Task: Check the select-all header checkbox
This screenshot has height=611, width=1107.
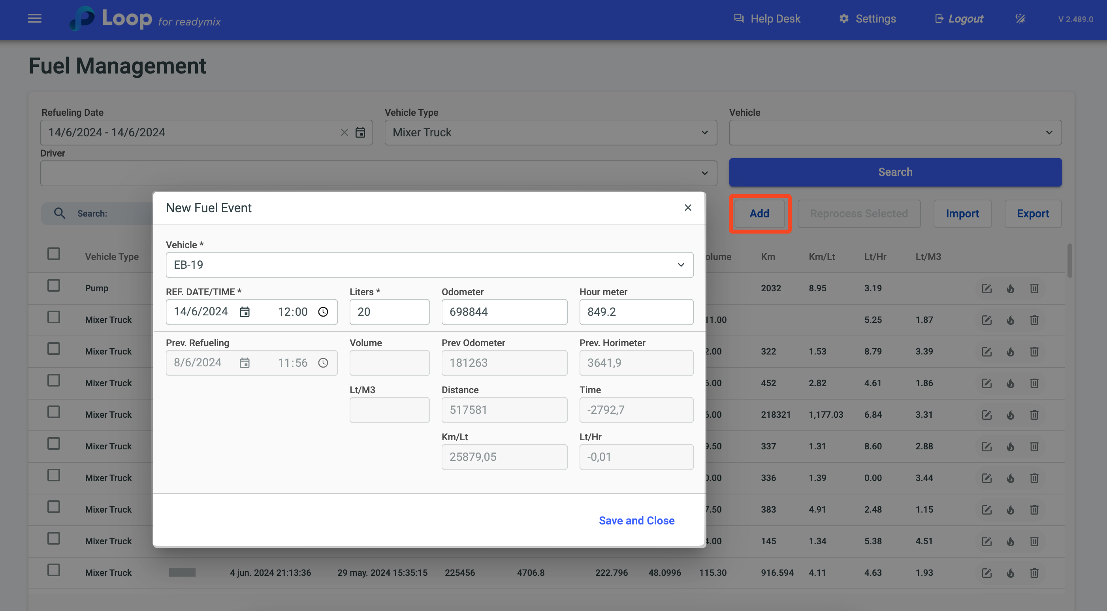Action: point(54,254)
